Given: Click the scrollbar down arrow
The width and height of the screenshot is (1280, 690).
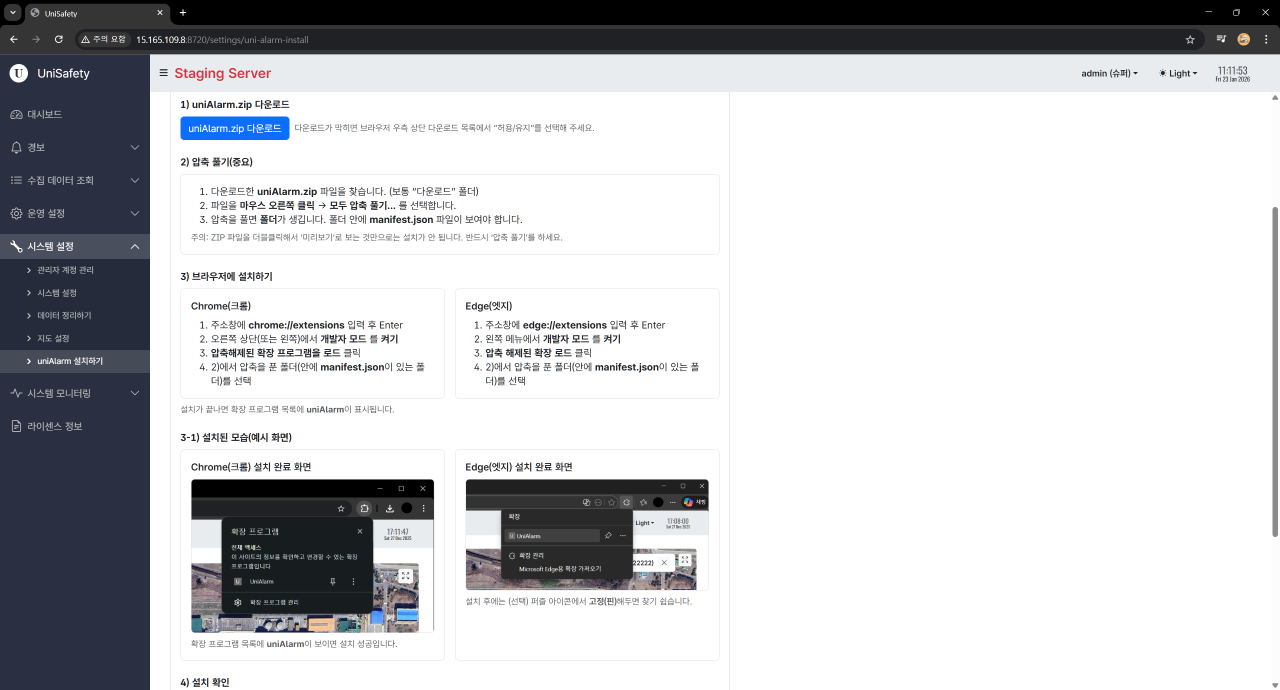Looking at the screenshot, I should tap(1275, 685).
